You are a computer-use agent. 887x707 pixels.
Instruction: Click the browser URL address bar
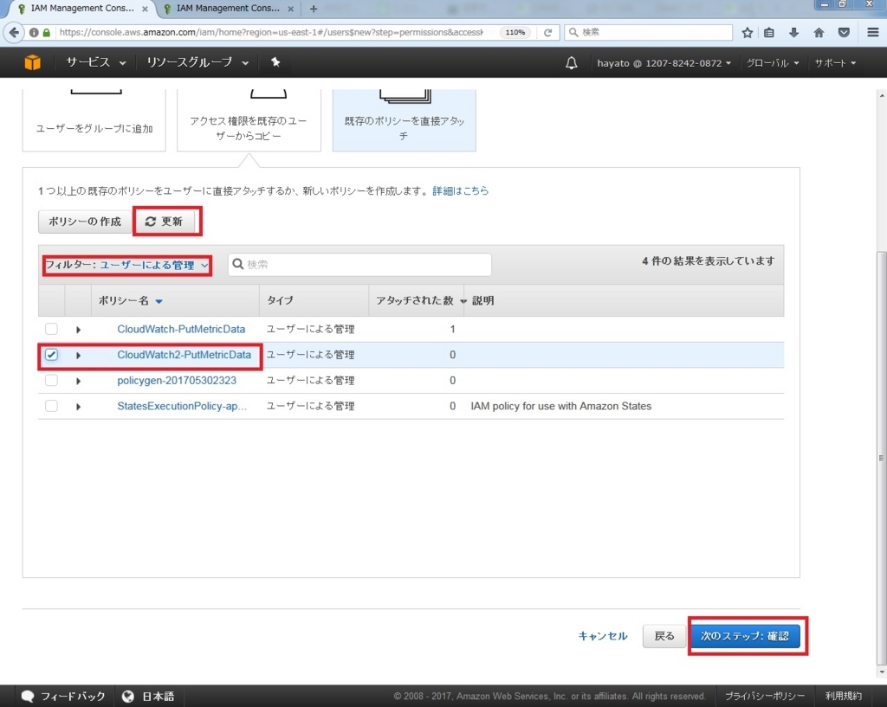click(x=270, y=32)
